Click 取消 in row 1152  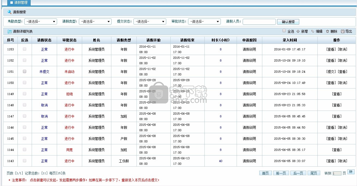pos(343,60)
